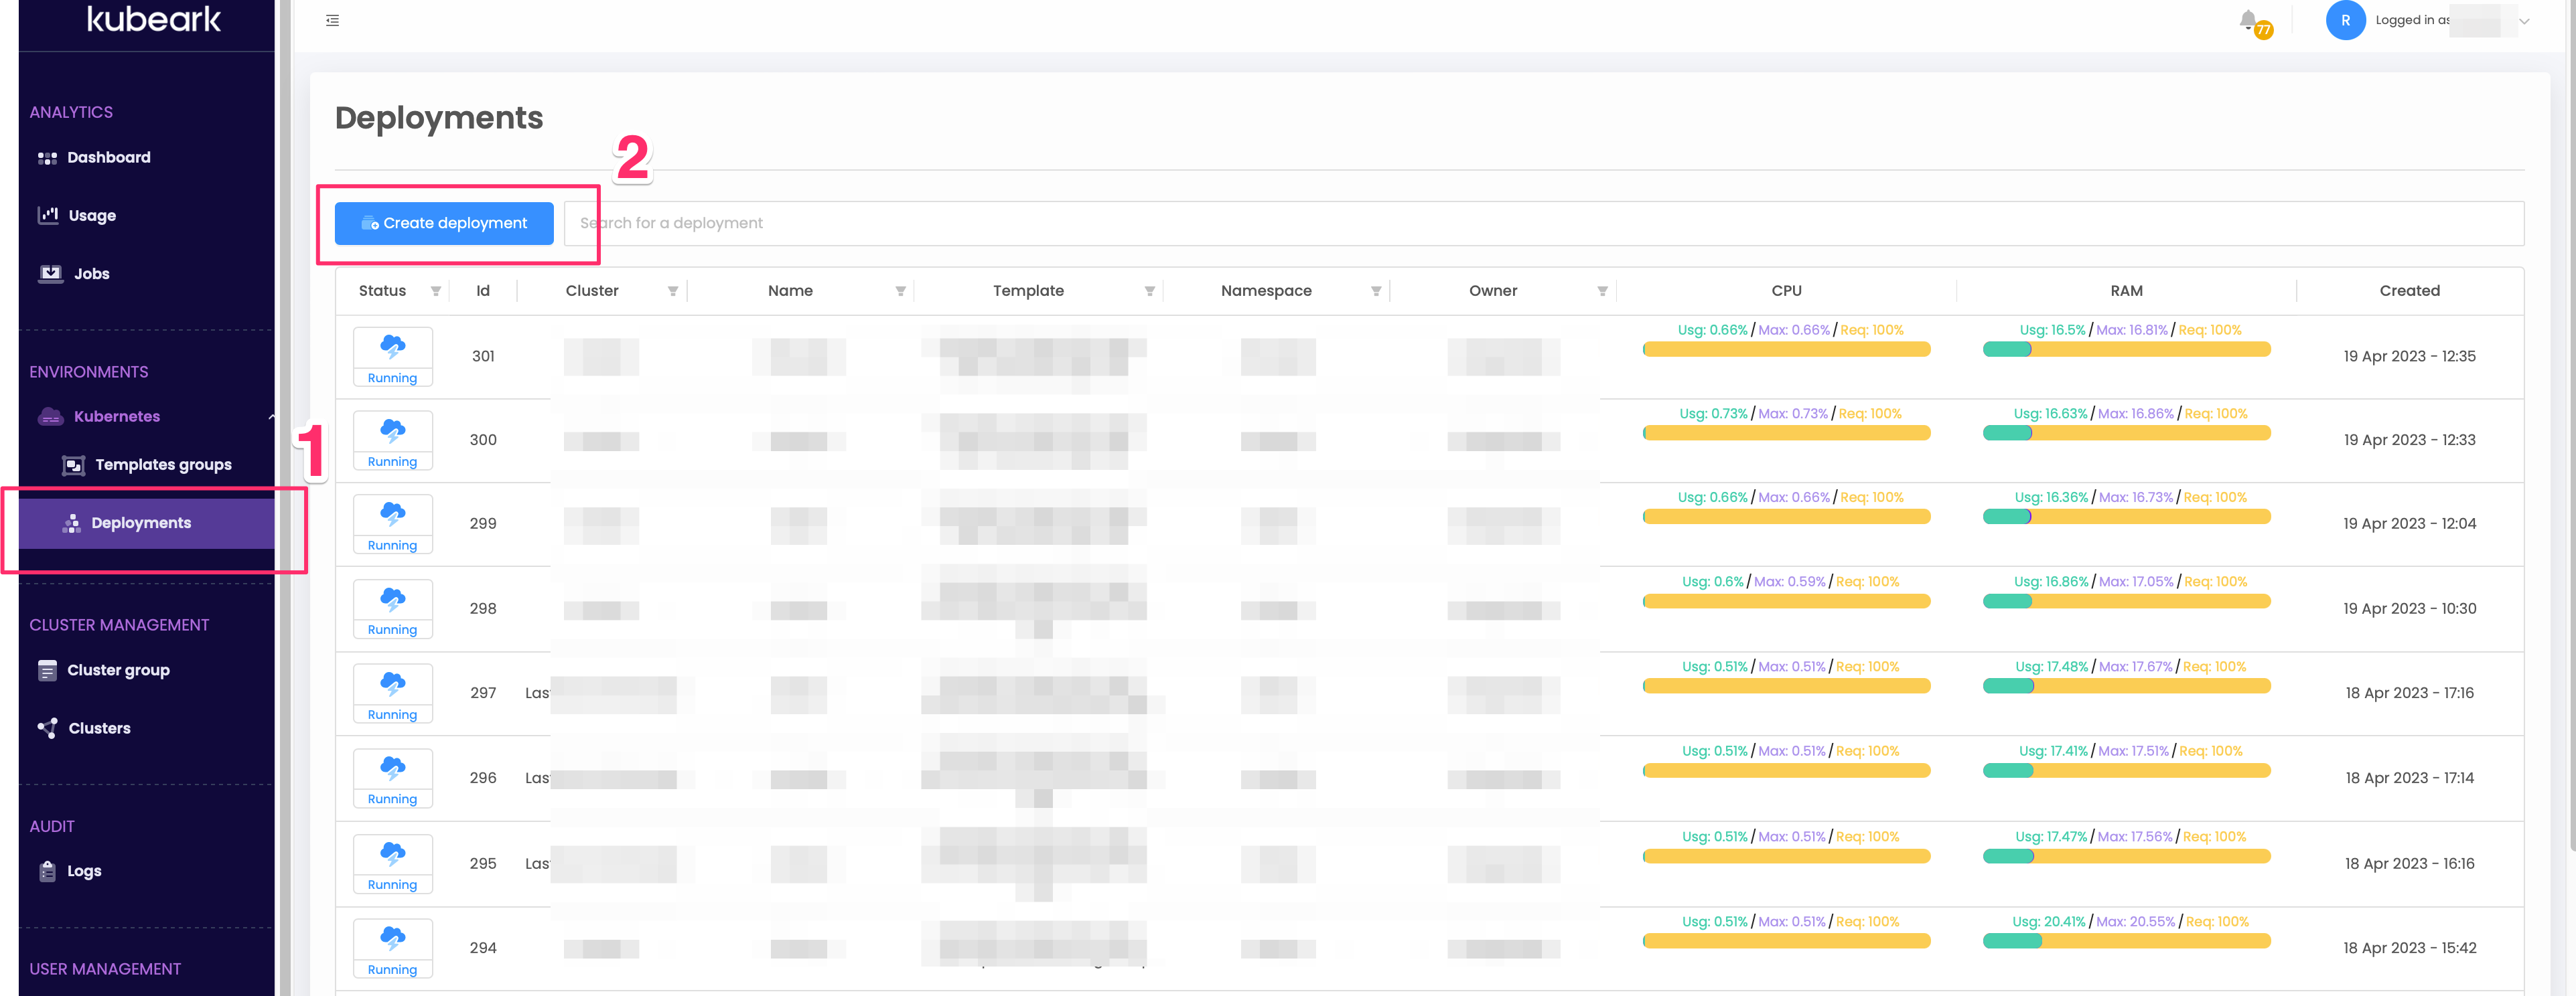Select Templates groups menu item

pos(163,465)
